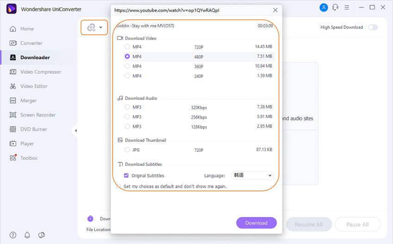Collapse the sidebar with arrow handle
This screenshot has height=244, width=393.
pos(75,131)
